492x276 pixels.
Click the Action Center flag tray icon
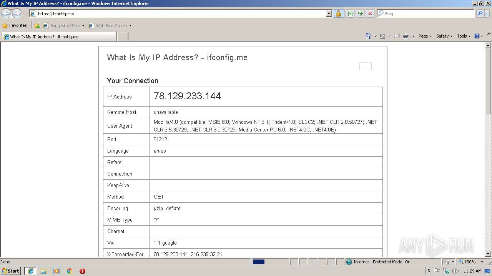tap(437, 271)
